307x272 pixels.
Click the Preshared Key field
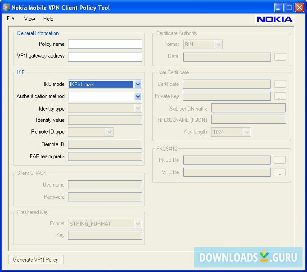pos(105,235)
